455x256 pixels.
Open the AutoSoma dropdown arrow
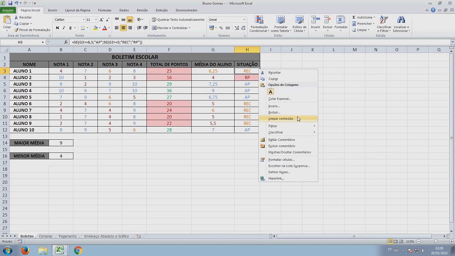point(374,17)
